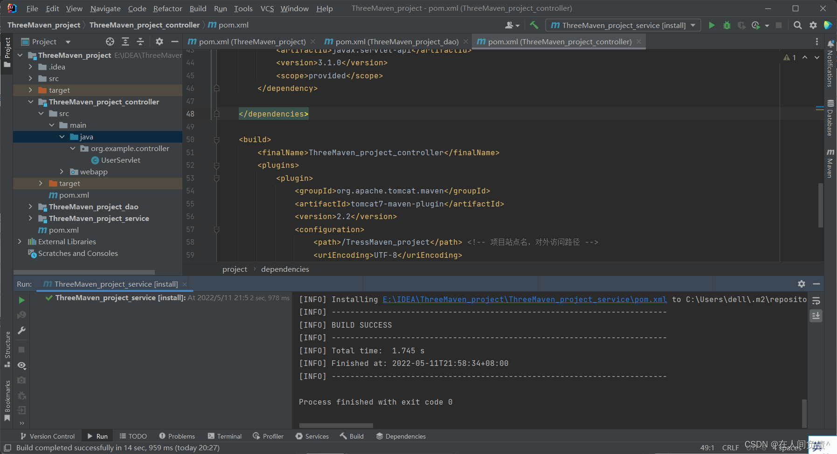Image resolution: width=837 pixels, height=454 pixels.
Task: Click the Select Opened File target icon
Action: [110, 41]
